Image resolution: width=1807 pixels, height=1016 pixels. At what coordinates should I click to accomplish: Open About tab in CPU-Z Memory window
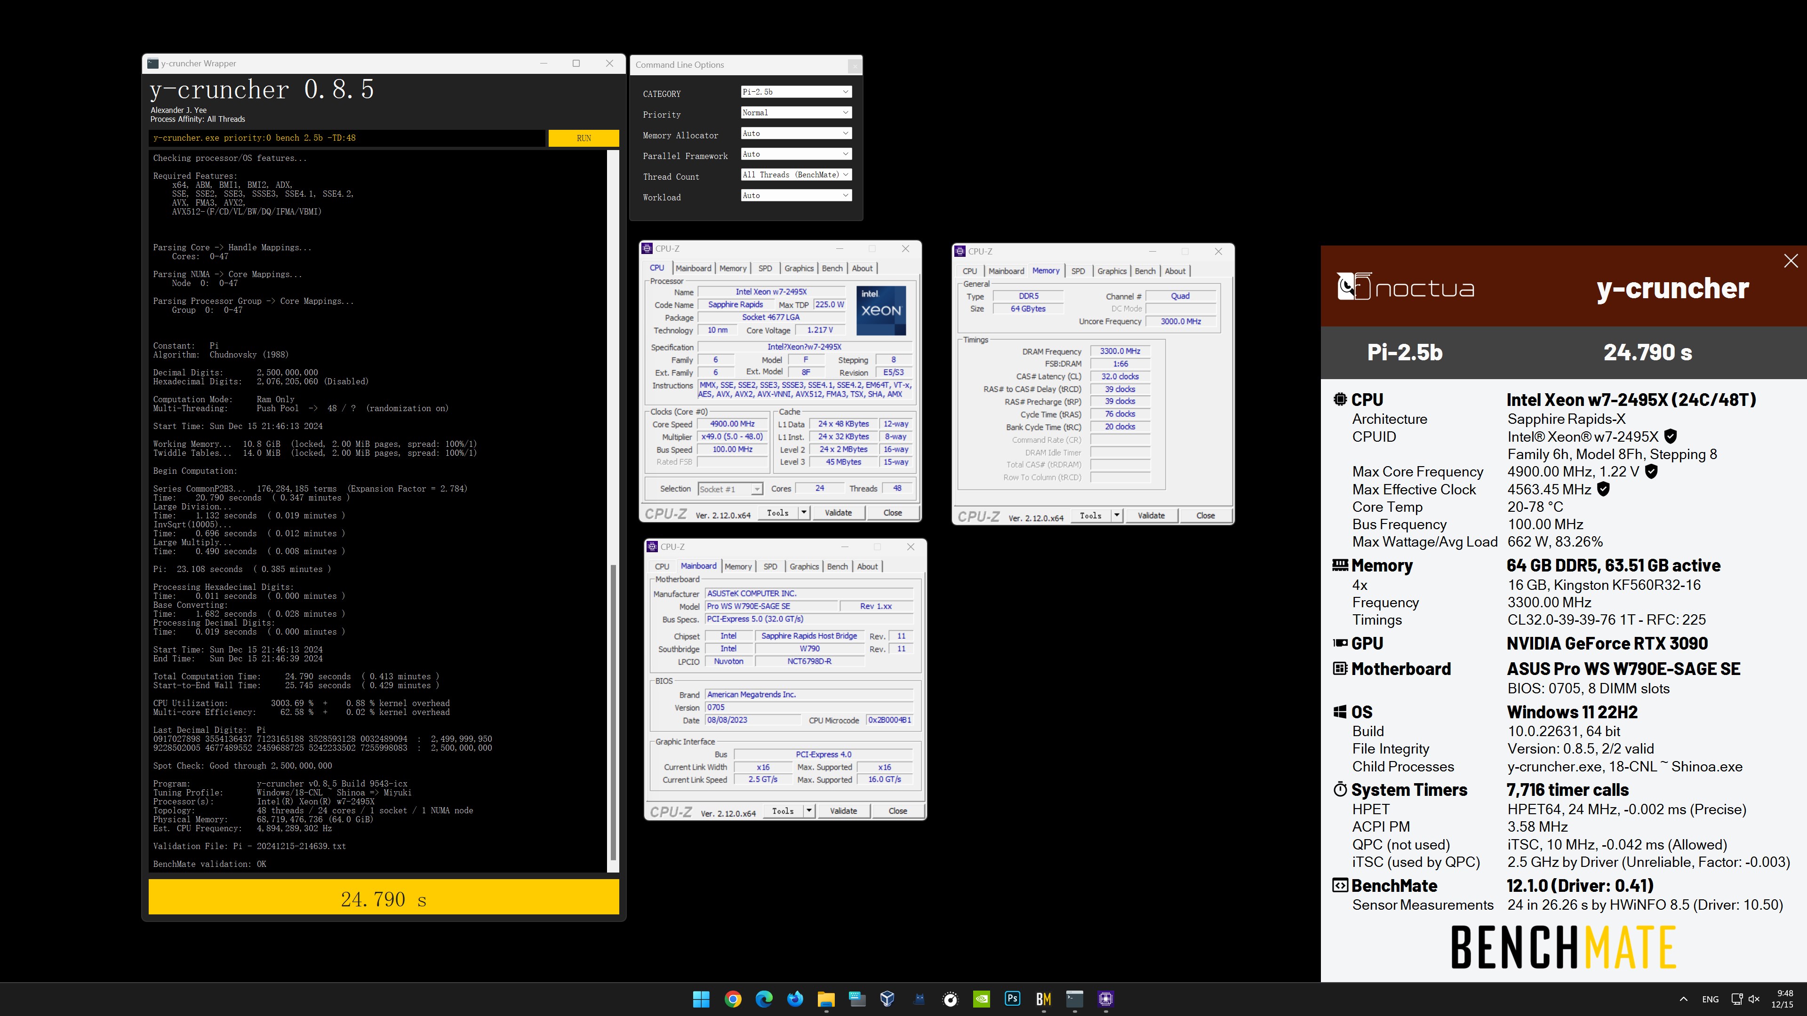(x=1175, y=271)
